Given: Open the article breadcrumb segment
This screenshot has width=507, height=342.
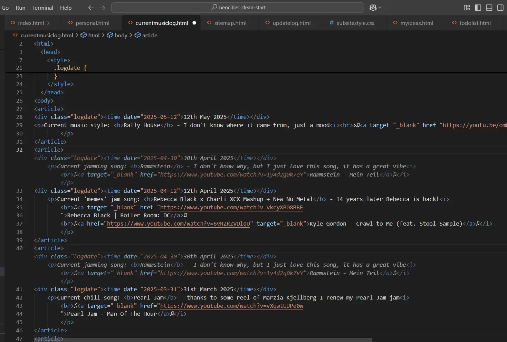Looking at the screenshot, I should tap(150, 35).
